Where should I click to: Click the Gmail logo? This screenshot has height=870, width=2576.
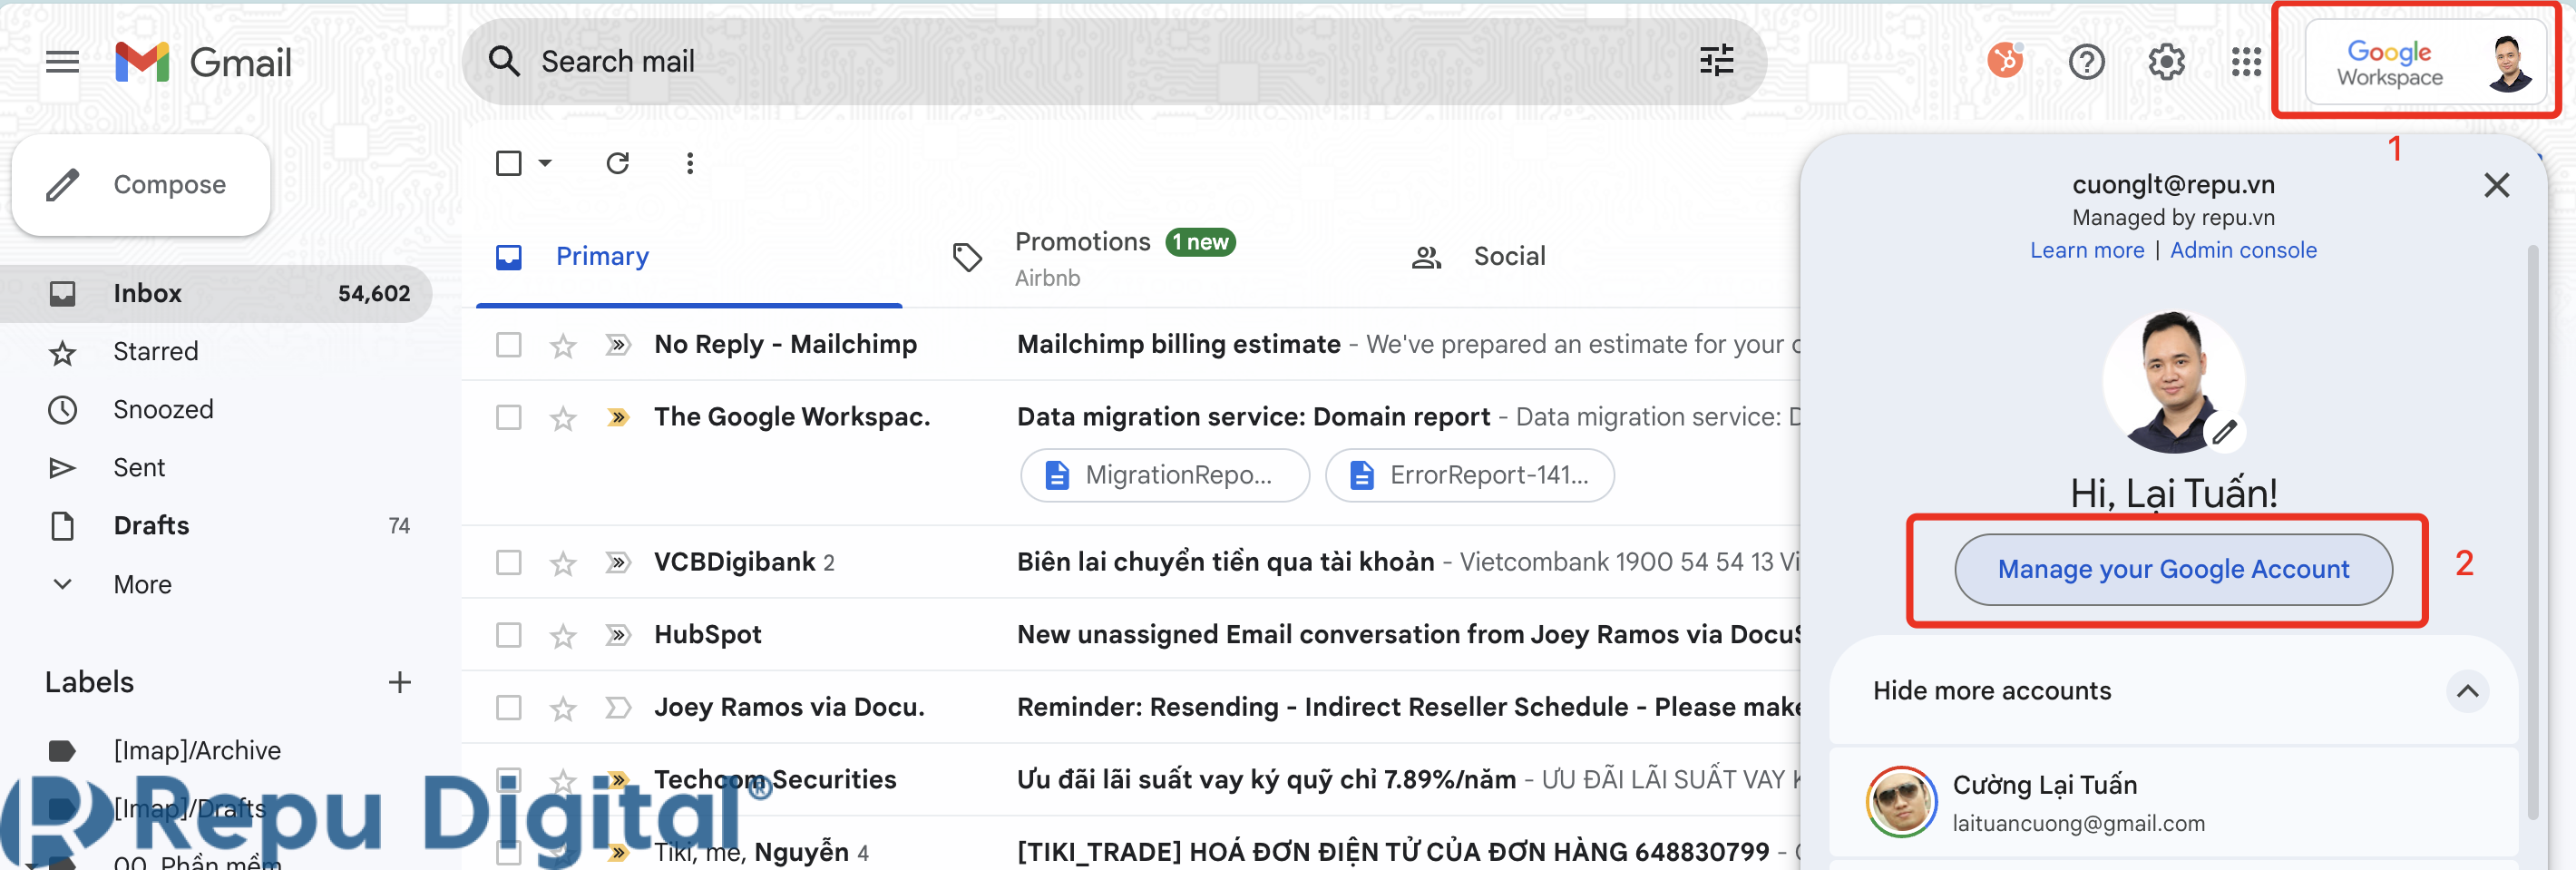(203, 62)
